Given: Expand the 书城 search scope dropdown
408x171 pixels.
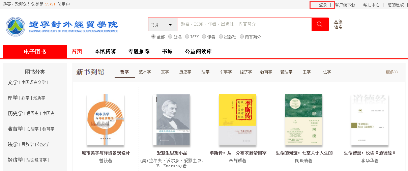Looking at the screenshot, I should coord(162,25).
